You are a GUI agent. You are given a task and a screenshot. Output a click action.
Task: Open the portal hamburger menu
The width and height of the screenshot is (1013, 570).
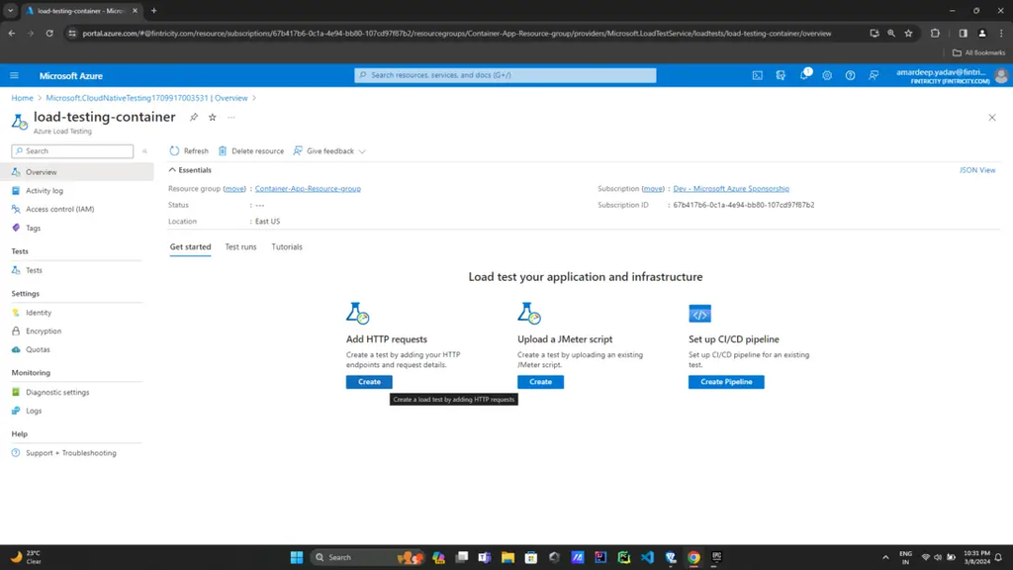pos(14,75)
